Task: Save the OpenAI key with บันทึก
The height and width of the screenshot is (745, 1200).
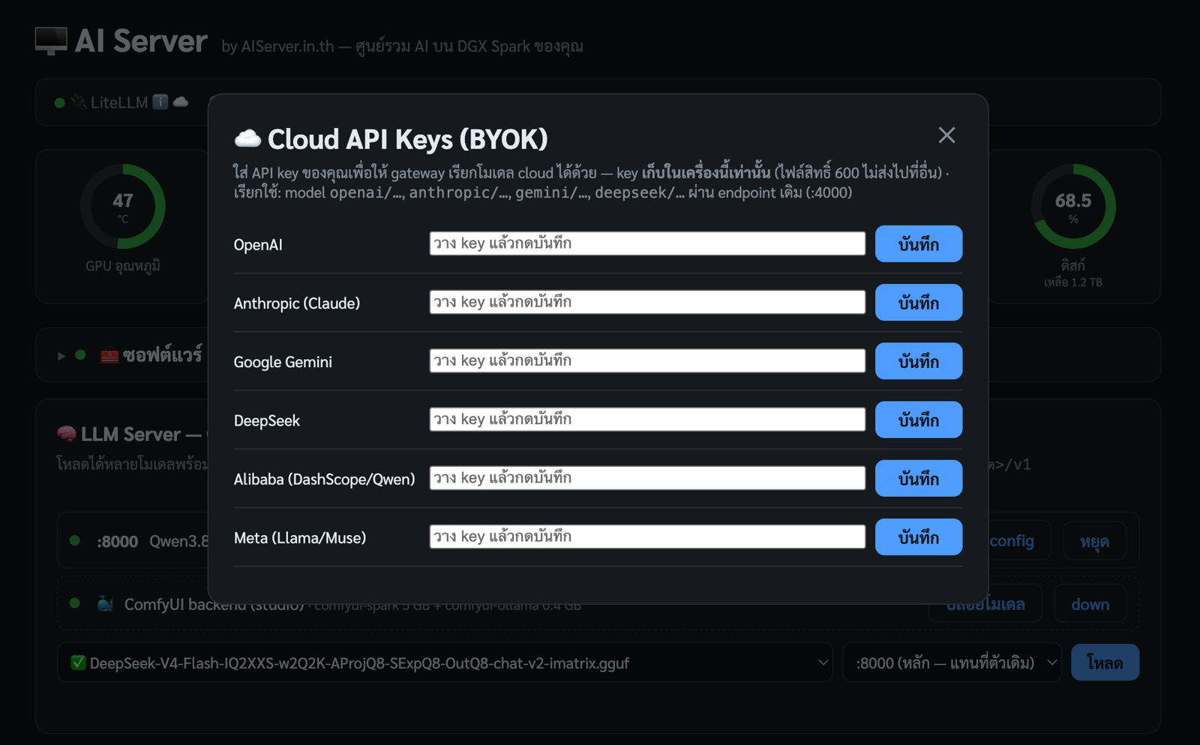Action: [x=919, y=244]
